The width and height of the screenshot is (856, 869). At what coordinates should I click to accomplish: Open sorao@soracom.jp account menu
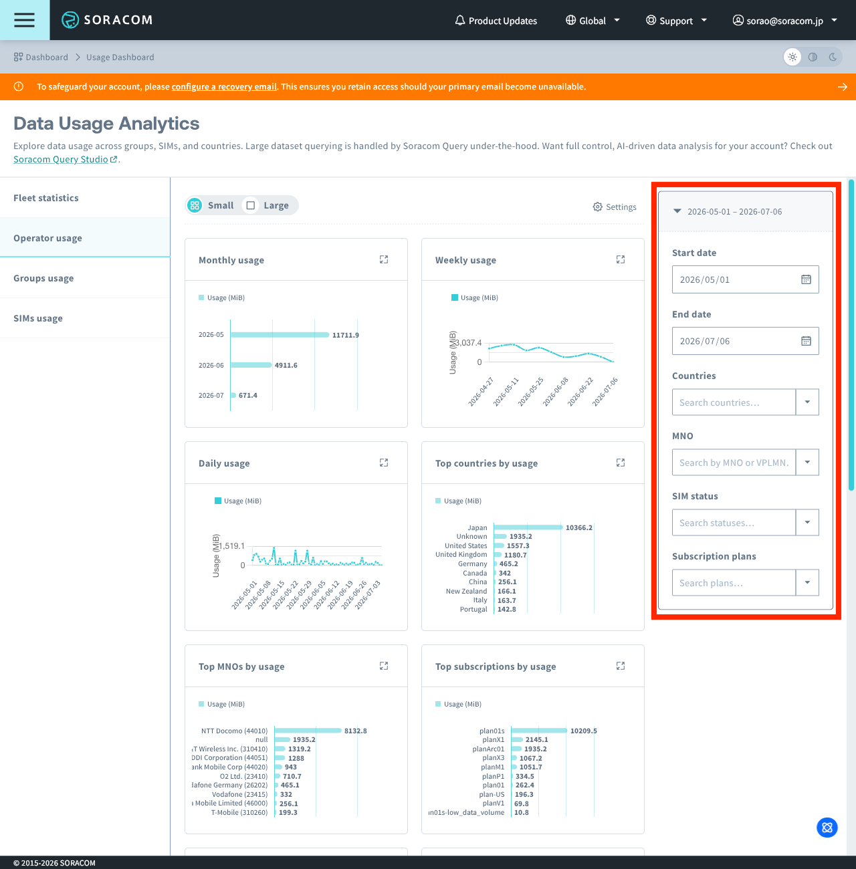click(x=785, y=21)
